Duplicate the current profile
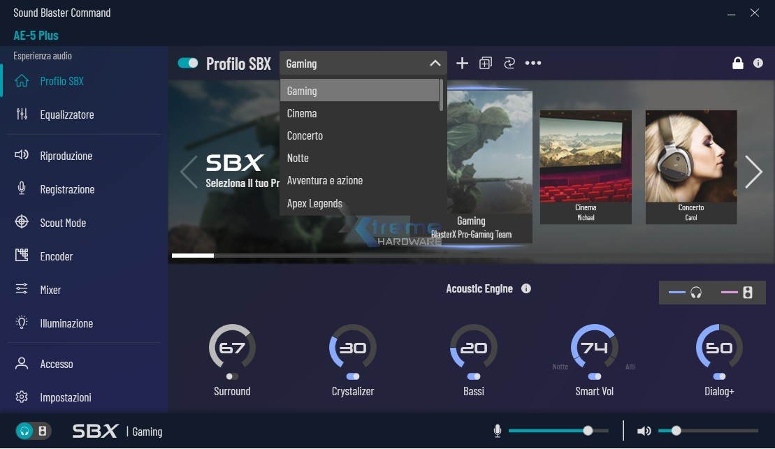The image size is (775, 449). [485, 63]
